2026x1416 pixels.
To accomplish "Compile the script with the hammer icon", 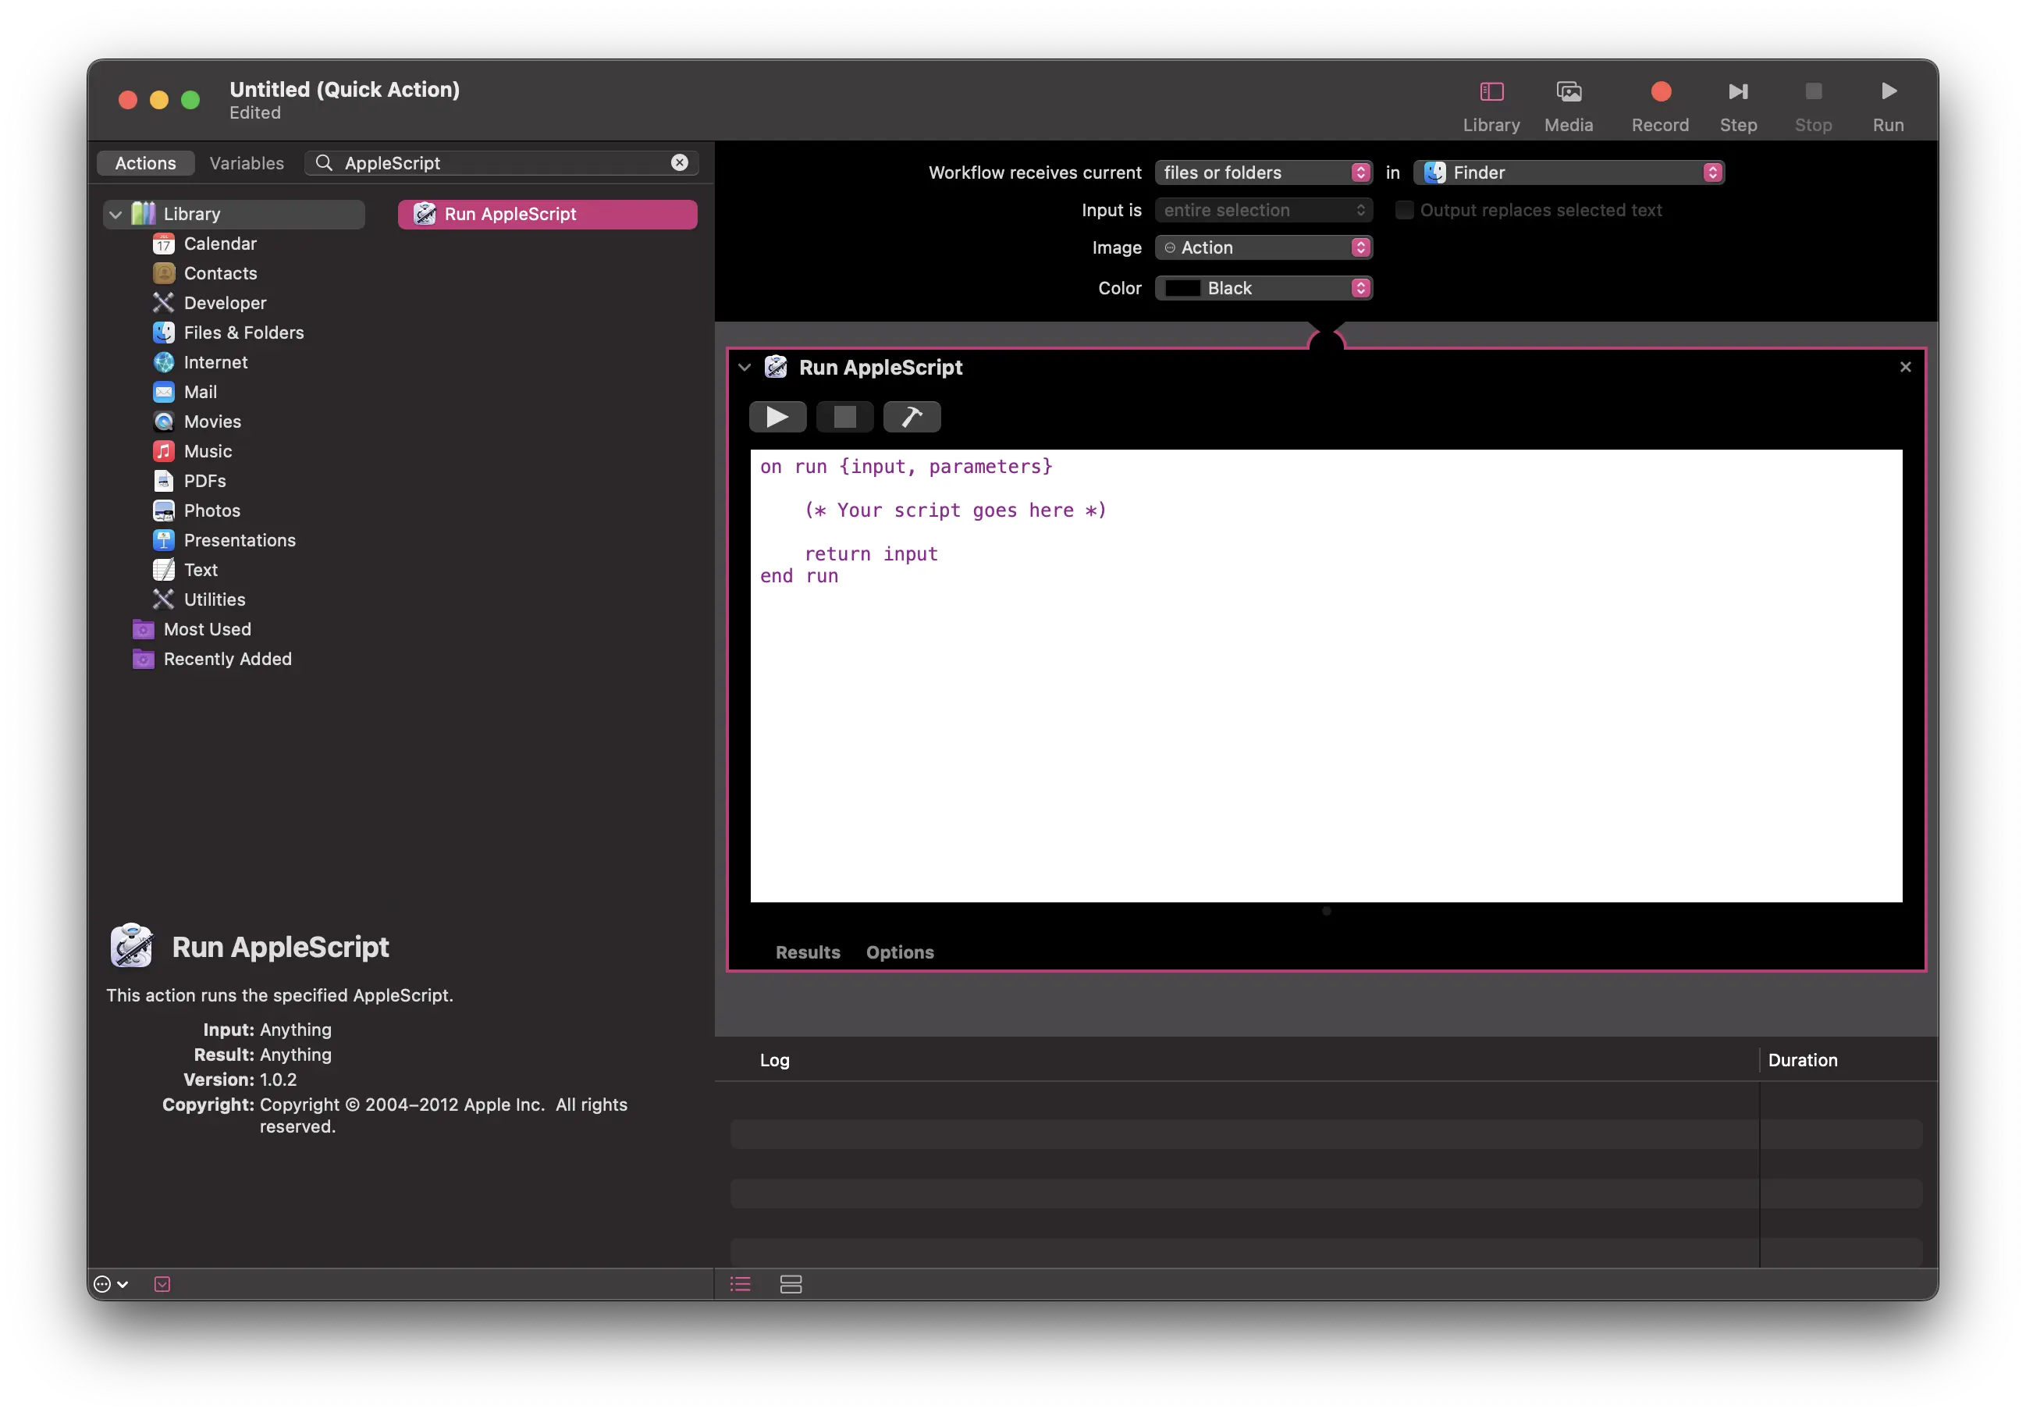I will [x=912, y=416].
